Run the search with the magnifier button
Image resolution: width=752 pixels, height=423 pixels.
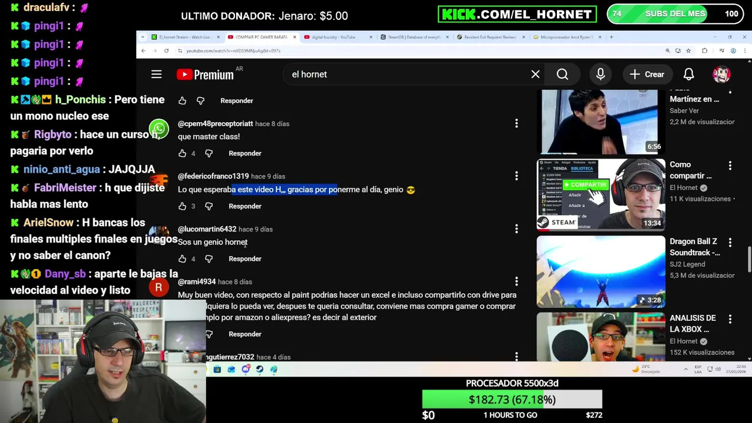point(562,75)
